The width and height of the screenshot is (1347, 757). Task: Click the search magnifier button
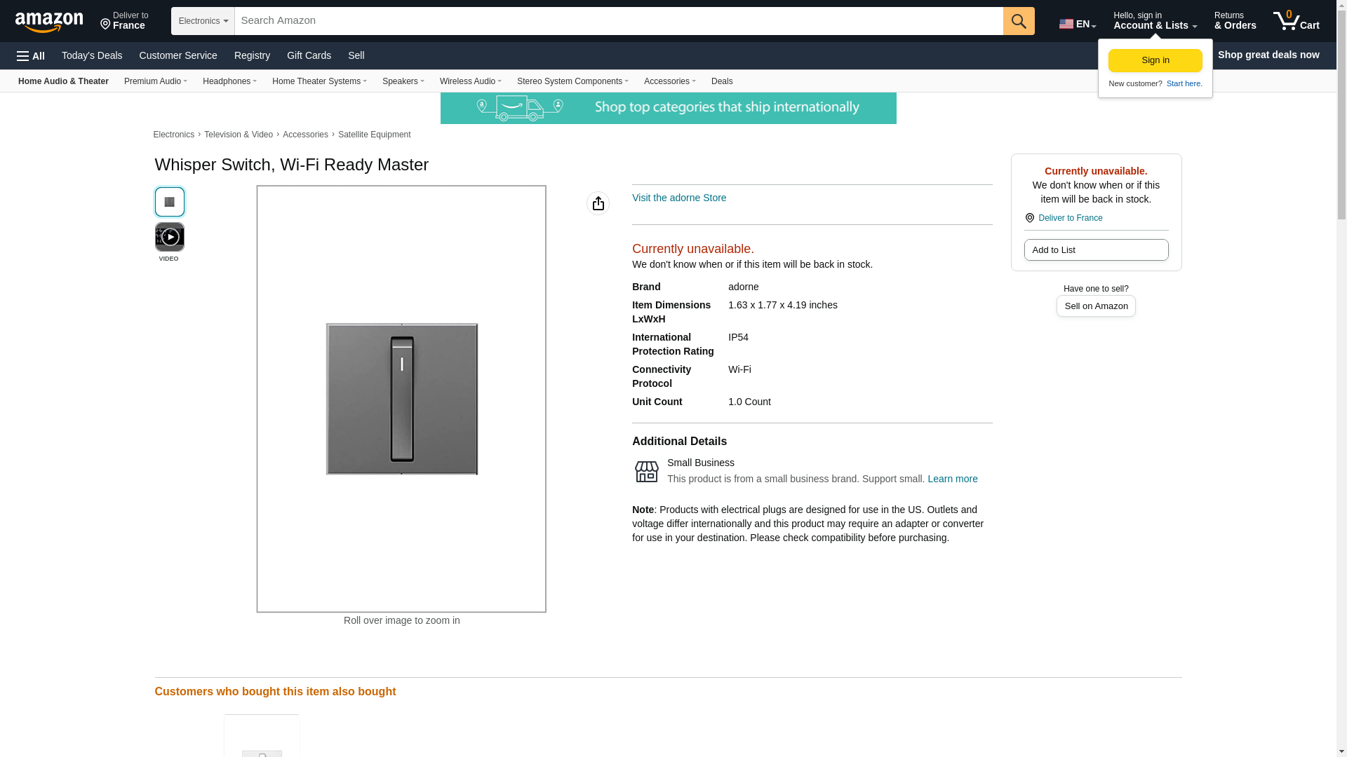[1018, 21]
